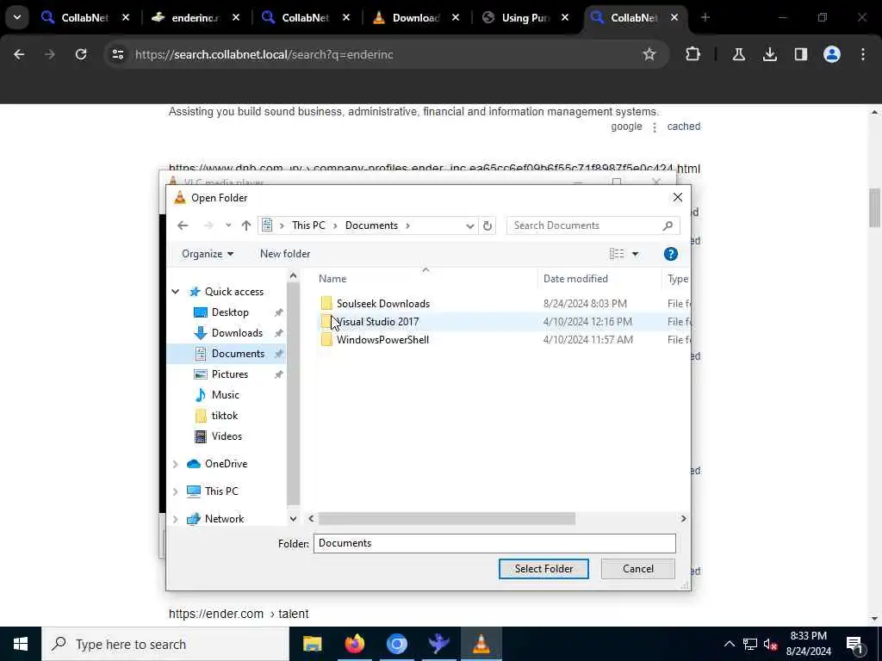Open Desktop in the navigation pane
882x661 pixels.
tap(230, 312)
